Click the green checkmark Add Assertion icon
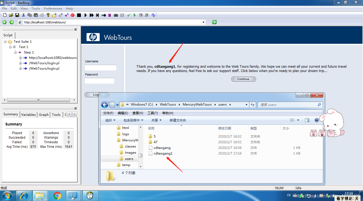This screenshot has width=363, height=201. pyautogui.click(x=128, y=15)
